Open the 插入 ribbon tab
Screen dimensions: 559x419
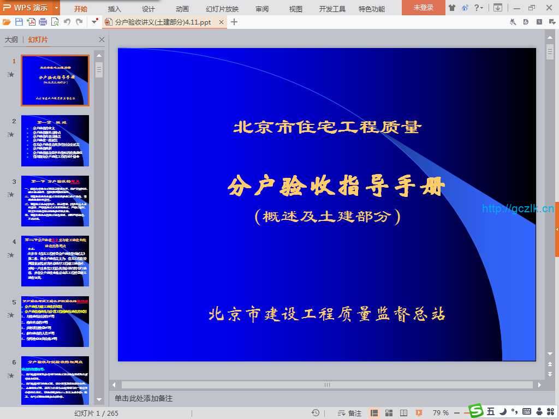pos(115,9)
